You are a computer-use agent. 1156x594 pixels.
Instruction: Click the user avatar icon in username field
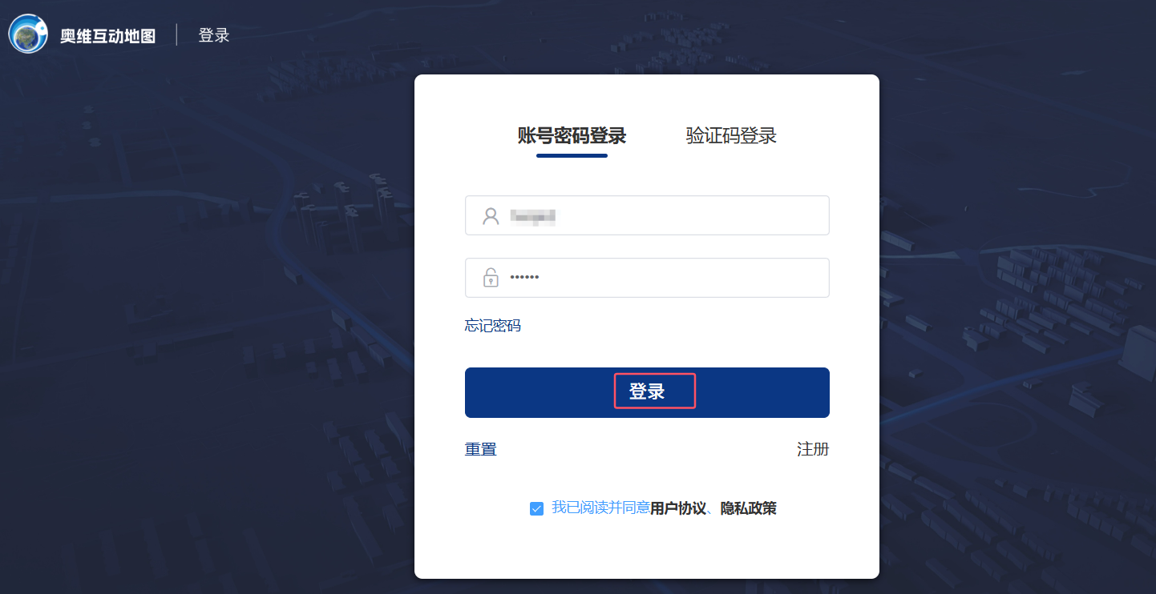coord(491,216)
